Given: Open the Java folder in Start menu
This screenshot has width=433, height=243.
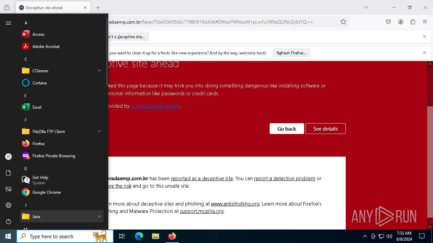Looking at the screenshot, I should click(x=62, y=216).
